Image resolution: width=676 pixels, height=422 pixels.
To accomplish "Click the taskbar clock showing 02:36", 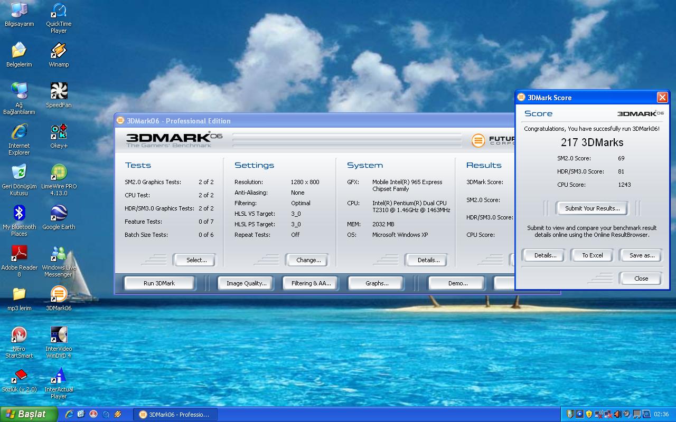I will [661, 414].
